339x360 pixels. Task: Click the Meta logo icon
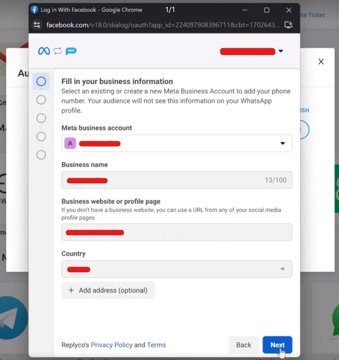[44, 51]
